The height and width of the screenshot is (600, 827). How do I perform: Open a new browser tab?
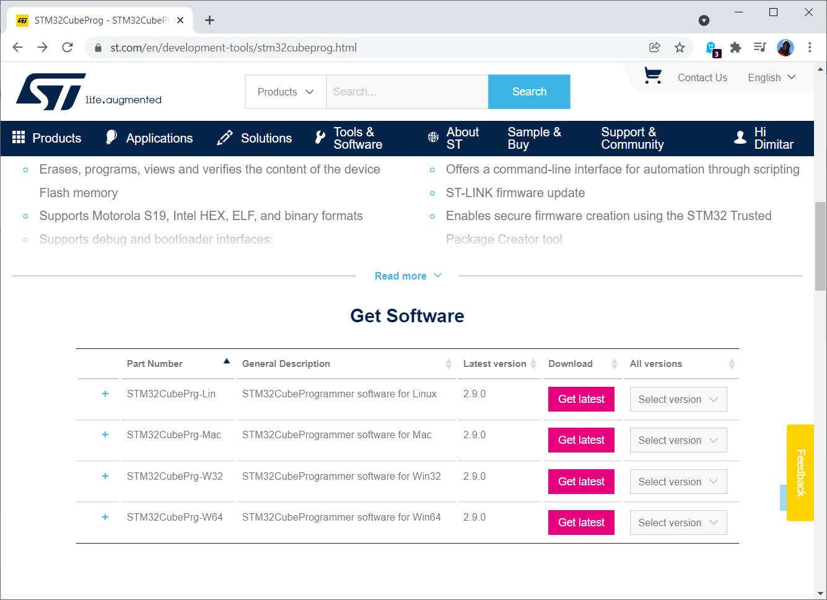coord(209,20)
